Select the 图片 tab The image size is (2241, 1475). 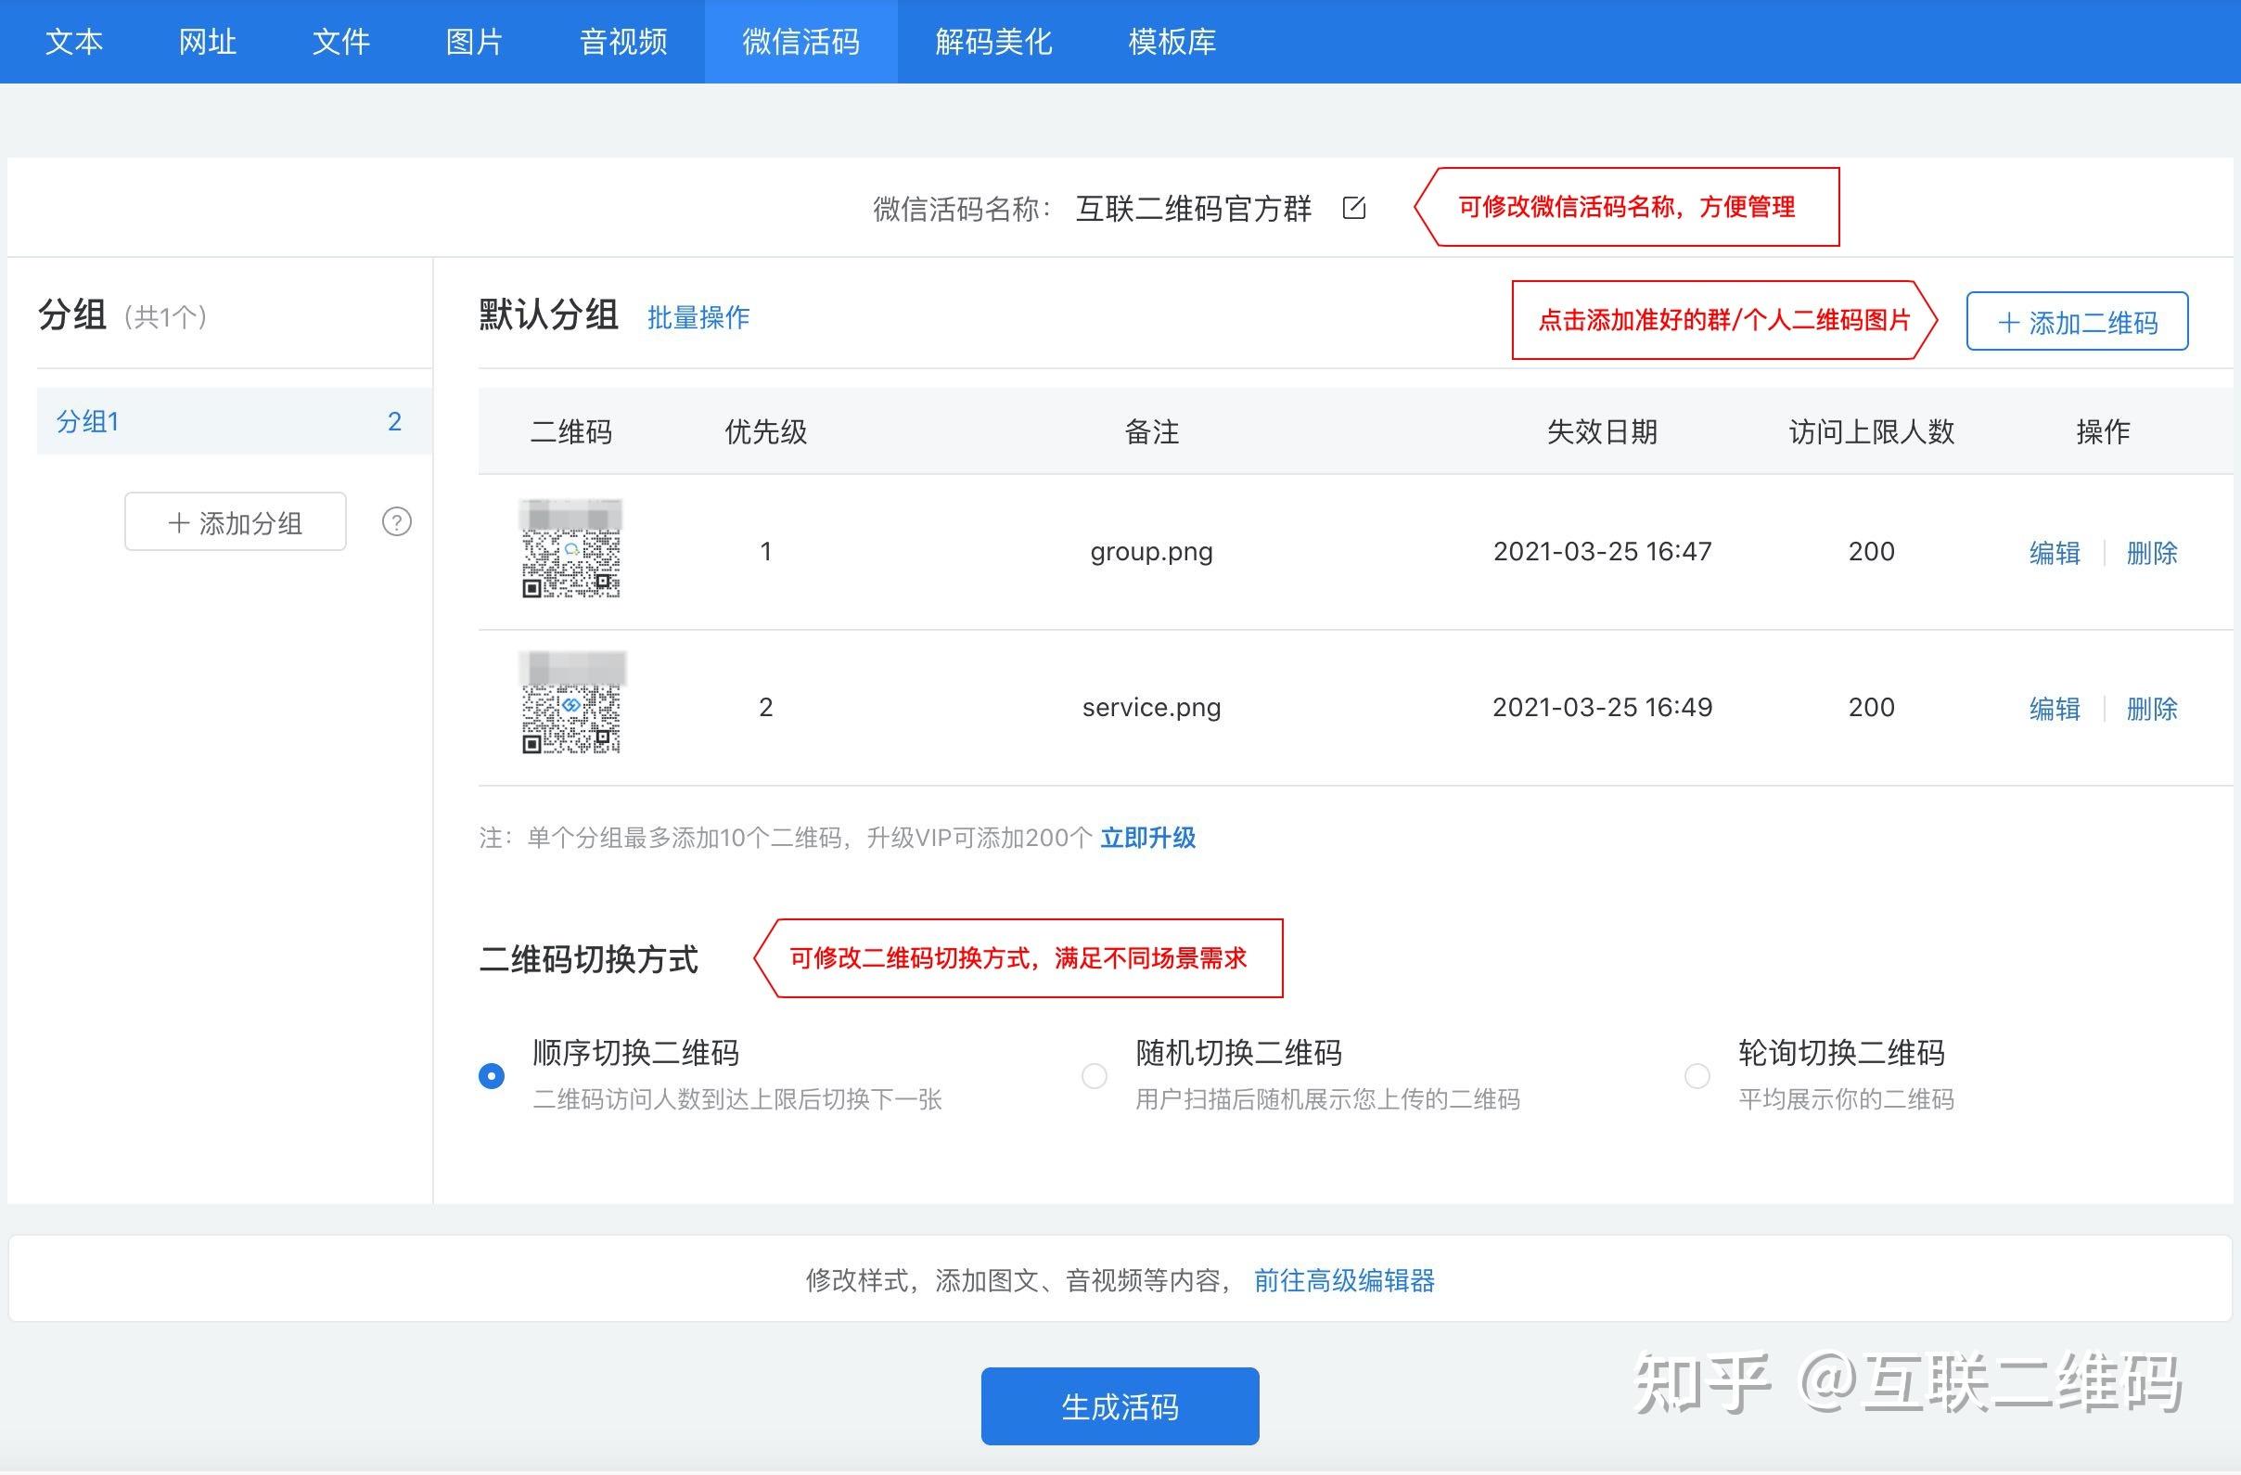pyautogui.click(x=474, y=42)
